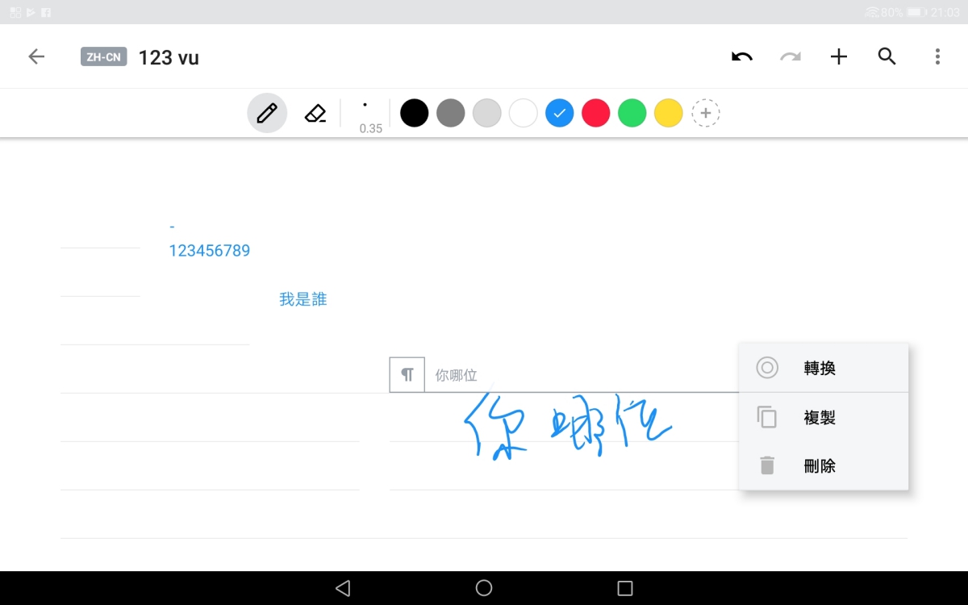Tap the handwritten 你哪位 strokes
The height and width of the screenshot is (605, 968).
click(567, 426)
